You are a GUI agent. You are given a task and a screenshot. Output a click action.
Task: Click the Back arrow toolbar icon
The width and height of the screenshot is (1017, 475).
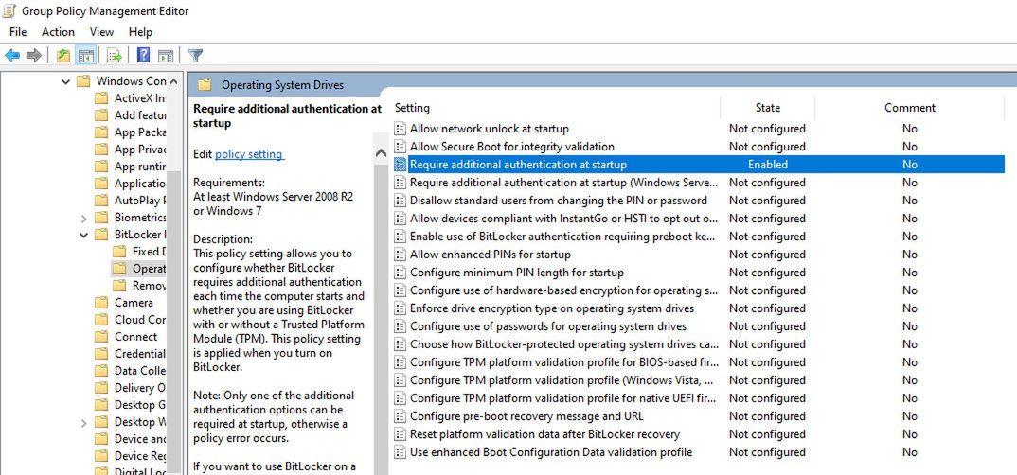pyautogui.click(x=12, y=56)
